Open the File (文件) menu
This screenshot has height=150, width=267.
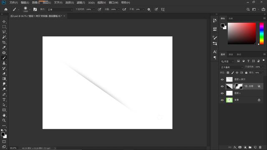point(14,2)
